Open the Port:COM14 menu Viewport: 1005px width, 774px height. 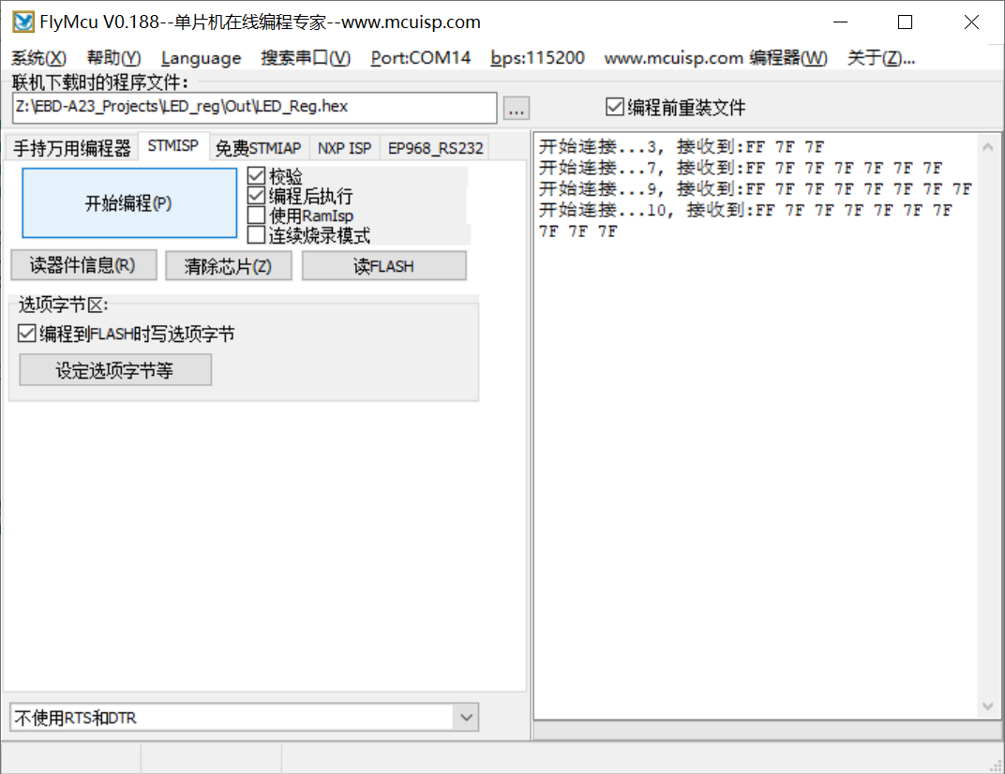coord(420,58)
